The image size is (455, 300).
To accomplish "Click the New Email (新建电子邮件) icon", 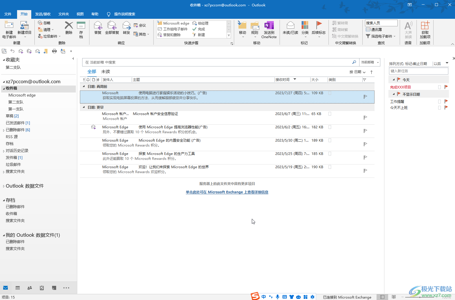I will tap(9, 25).
